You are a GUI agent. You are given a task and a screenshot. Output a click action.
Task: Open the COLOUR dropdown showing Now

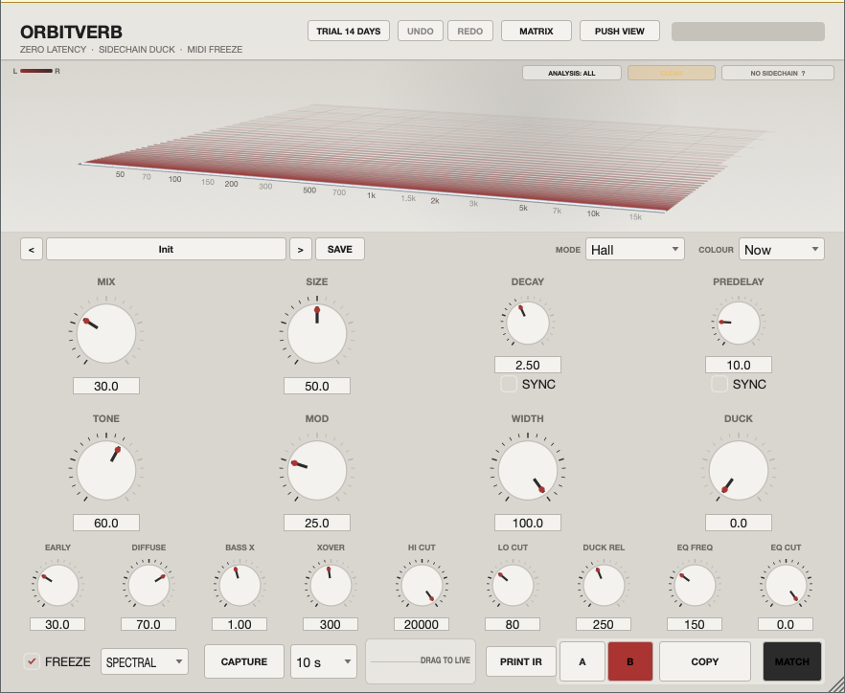(782, 249)
